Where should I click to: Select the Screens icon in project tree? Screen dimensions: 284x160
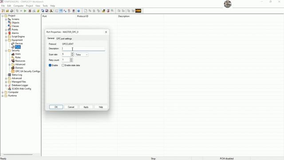coord(9,19)
